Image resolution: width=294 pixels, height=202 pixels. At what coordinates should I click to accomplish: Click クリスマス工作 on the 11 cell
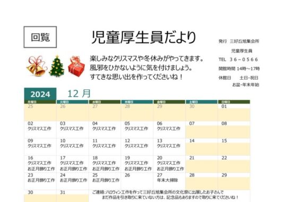coord(104,146)
